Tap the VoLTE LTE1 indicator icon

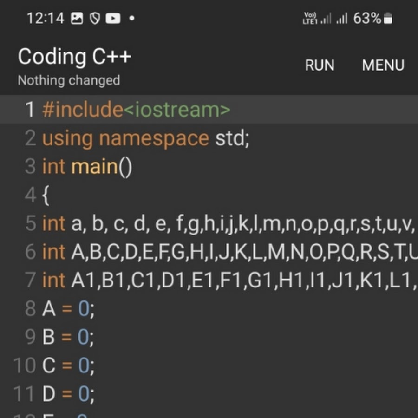tap(310, 19)
